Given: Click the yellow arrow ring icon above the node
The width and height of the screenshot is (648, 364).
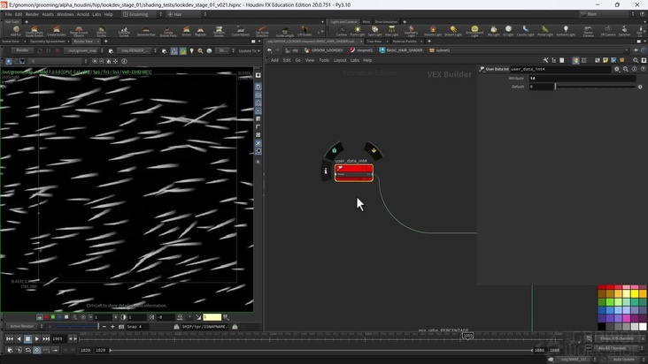Looking at the screenshot, I should tap(374, 150).
